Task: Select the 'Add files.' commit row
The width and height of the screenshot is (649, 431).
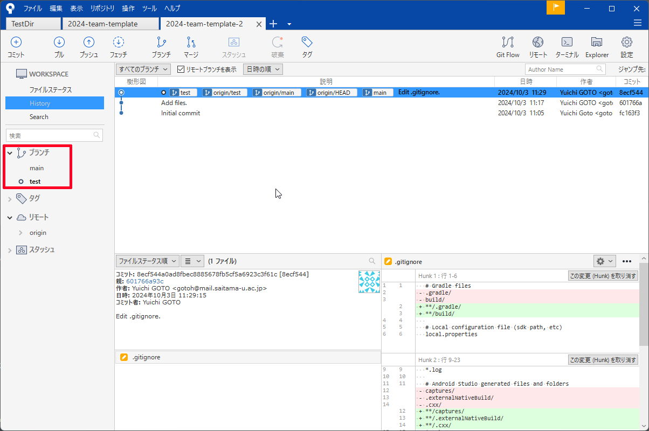Action: [x=382, y=102]
